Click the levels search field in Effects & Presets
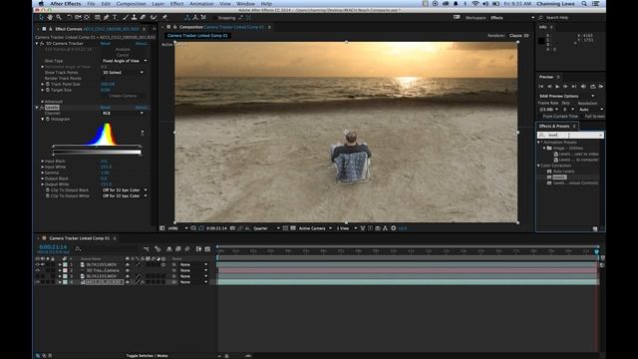This screenshot has height=359, width=638. tap(570, 135)
